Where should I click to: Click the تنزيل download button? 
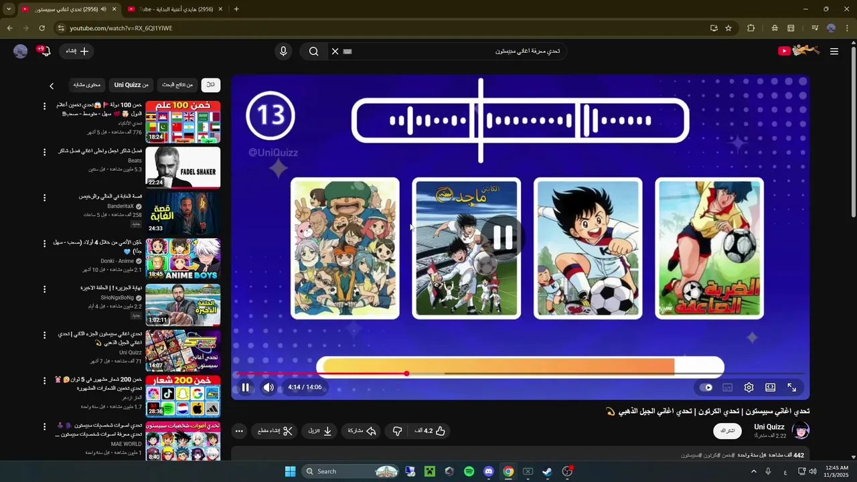pos(319,430)
